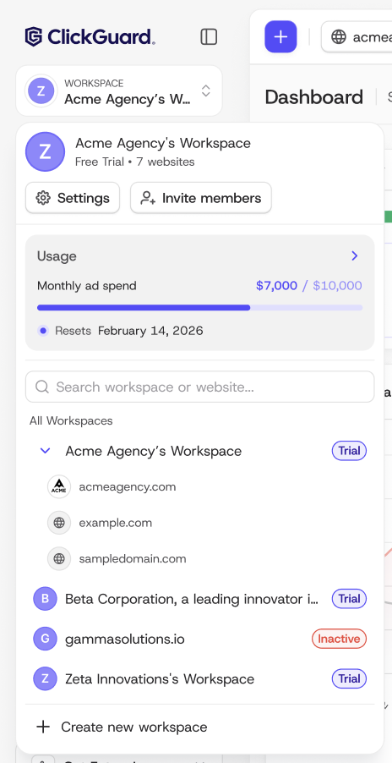
Task: Click the G avatar of gammasolutions.io
Action: [x=45, y=639]
